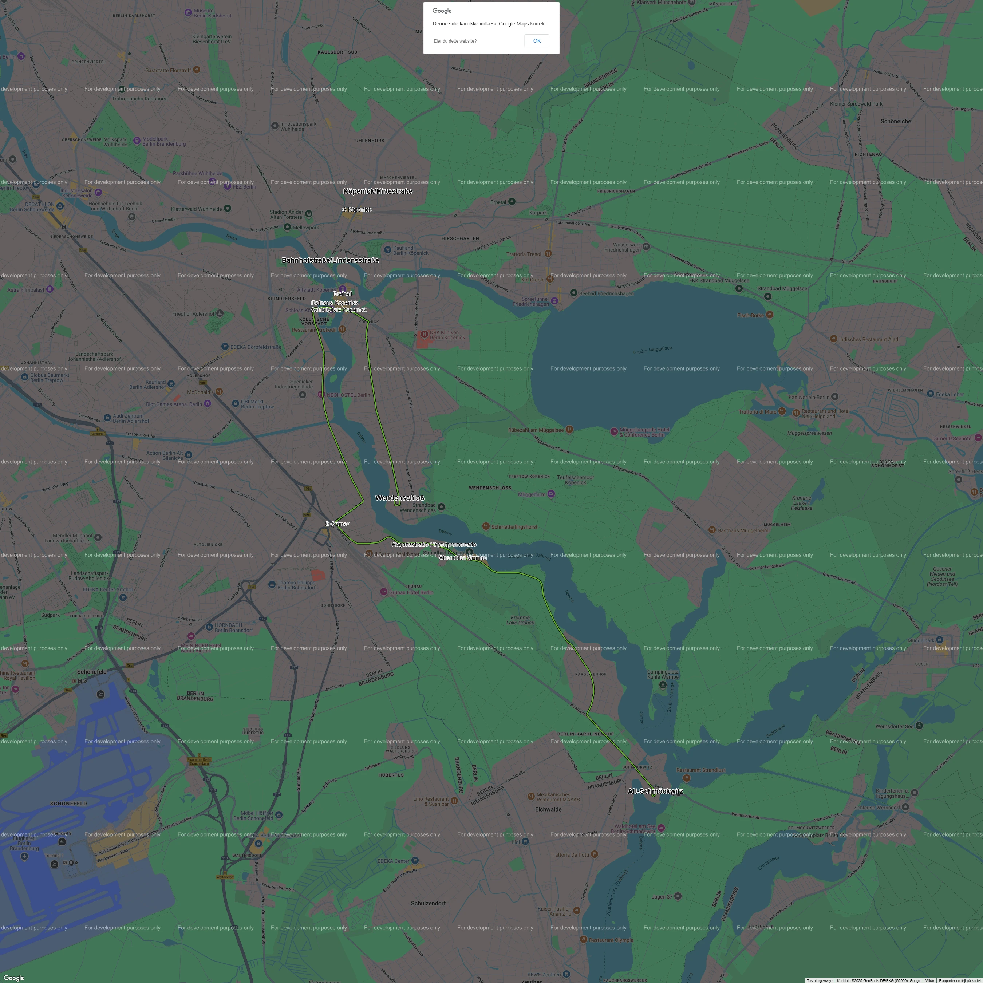The image size is (983, 983).
Task: Select Seebad Friedrichshagen marker icon
Action: (x=573, y=293)
